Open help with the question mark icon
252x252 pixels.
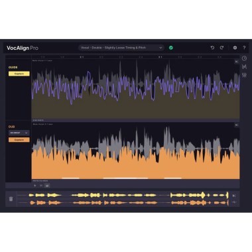244,48
